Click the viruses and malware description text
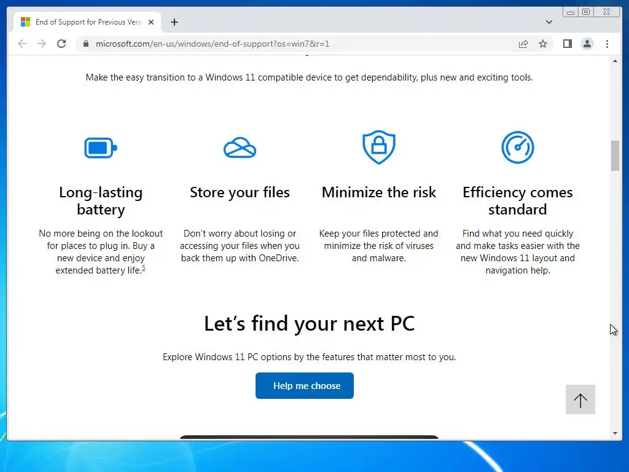This screenshot has width=629, height=472. (378, 246)
